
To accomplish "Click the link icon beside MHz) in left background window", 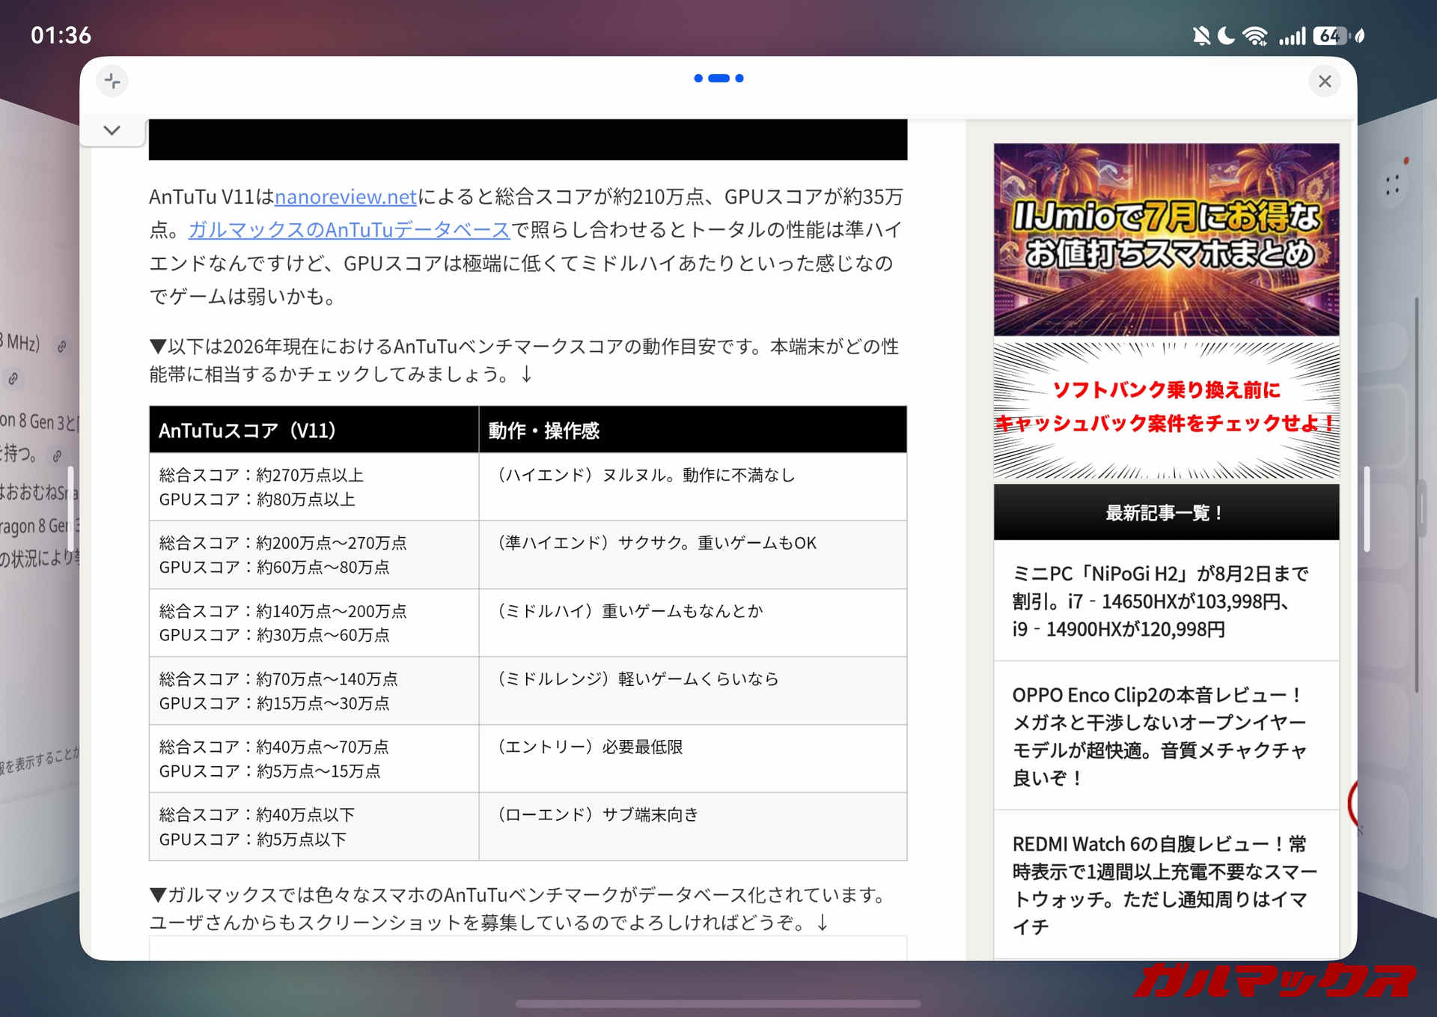I will [x=62, y=346].
